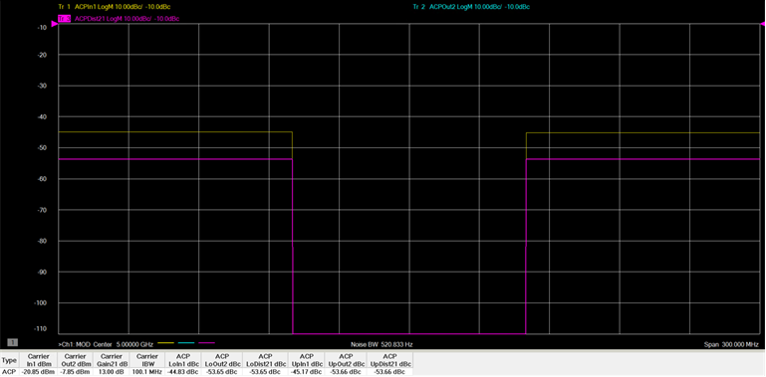Viewport: 766px width, 377px height.
Task: Click the magenta reference marker on right edge
Action: pos(763,24)
